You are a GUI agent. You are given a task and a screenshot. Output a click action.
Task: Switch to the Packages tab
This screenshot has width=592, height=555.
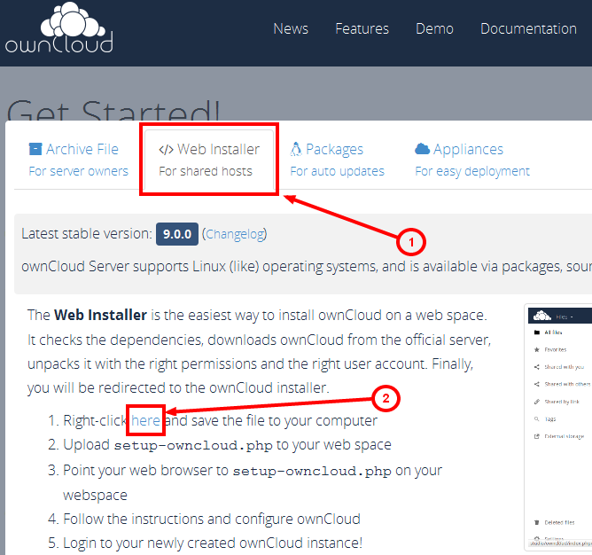337,160
